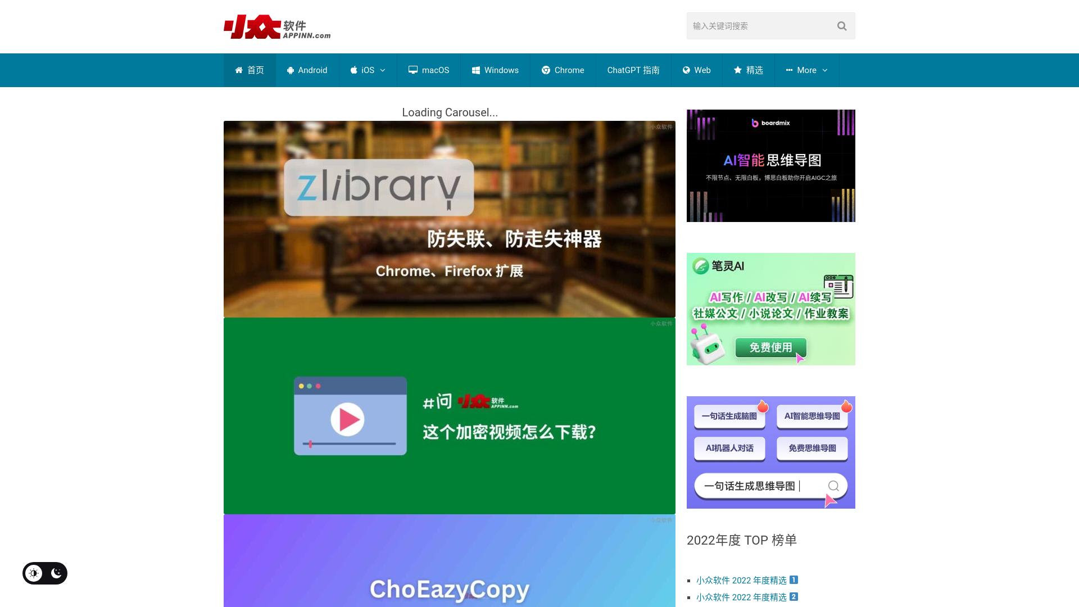Open the encrypted video download banner
The image size is (1079, 607).
click(450, 416)
